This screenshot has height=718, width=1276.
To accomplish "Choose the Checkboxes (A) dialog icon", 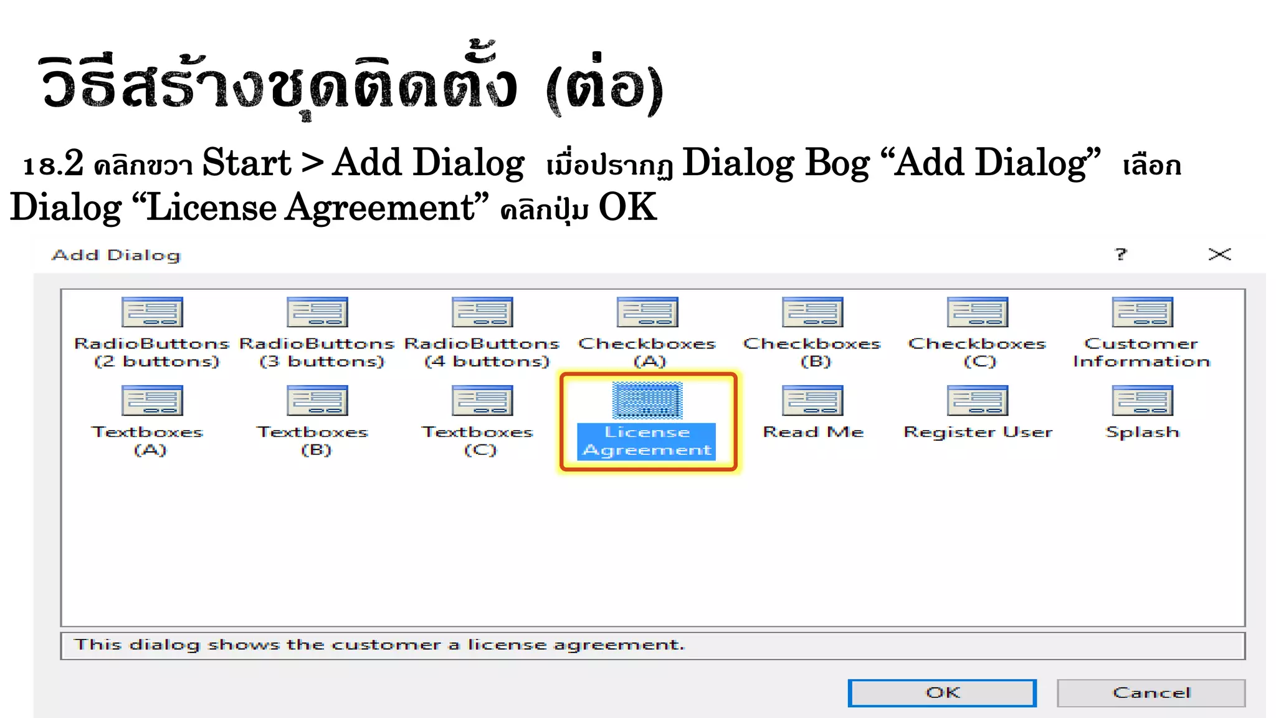I will 647,312.
